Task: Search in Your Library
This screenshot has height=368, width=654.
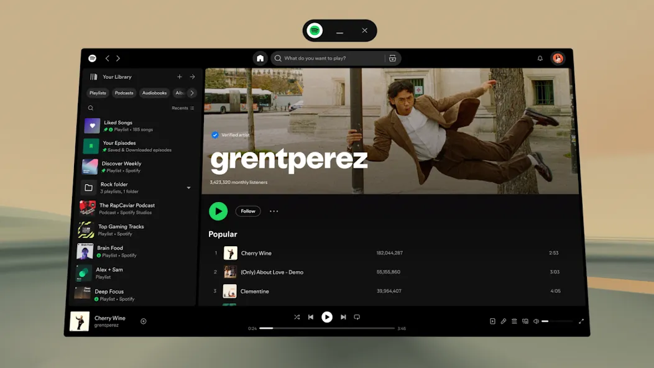Action: point(91,108)
